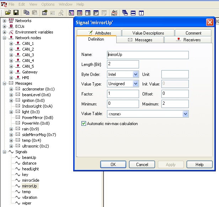Open the Byte Order dropdown
Screen dimensions: 219x207
point(135,74)
